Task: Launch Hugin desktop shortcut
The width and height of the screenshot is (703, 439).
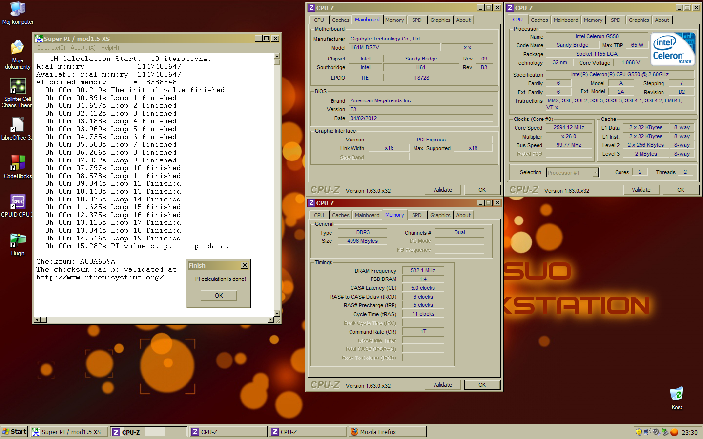Action: pos(18,244)
